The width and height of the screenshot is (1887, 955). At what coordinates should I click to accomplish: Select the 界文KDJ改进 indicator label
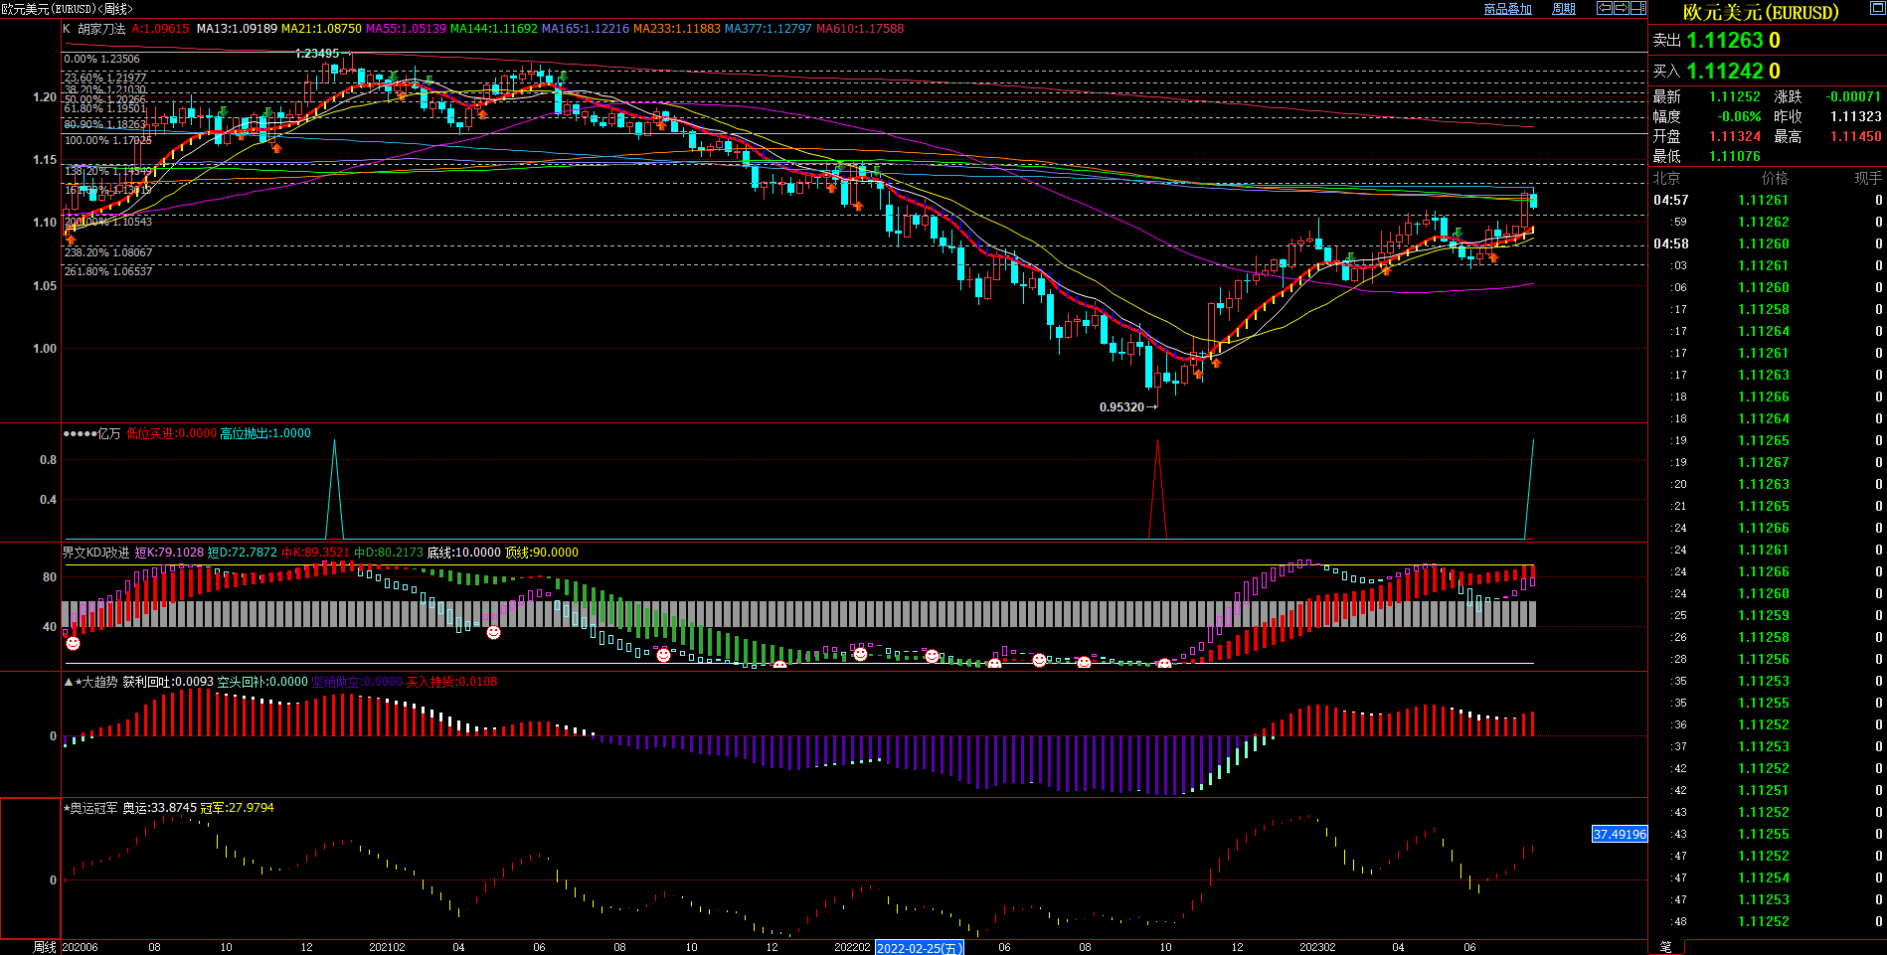(x=96, y=553)
